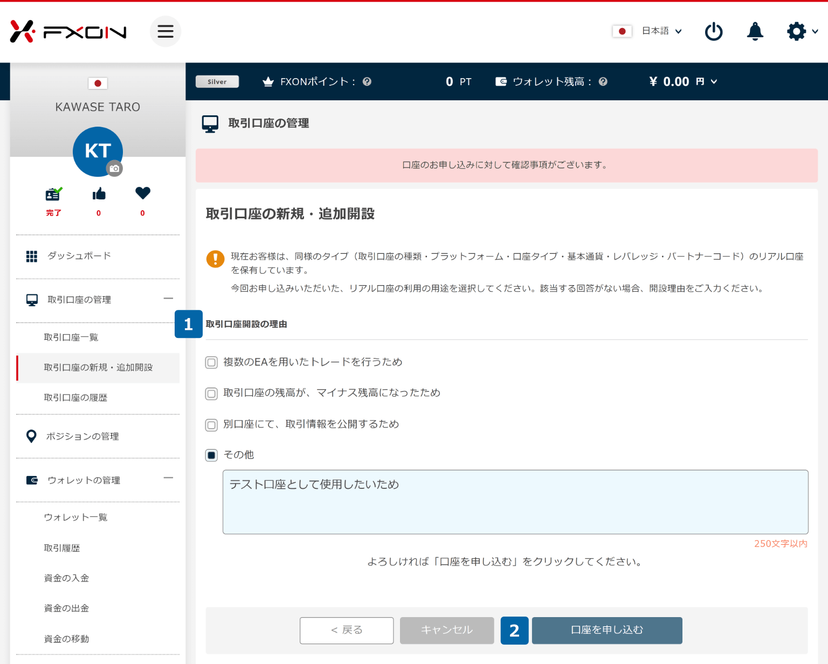Click help icon beside ウォレット残高
The width and height of the screenshot is (828, 664).
(603, 81)
